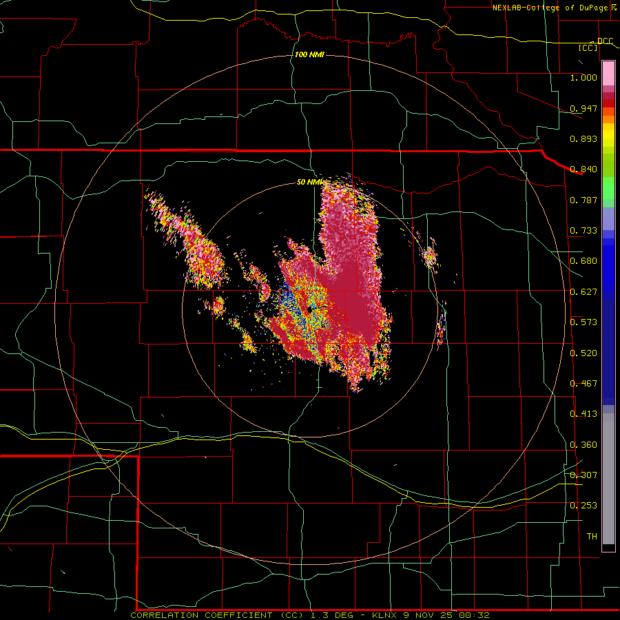The height and width of the screenshot is (620, 620).
Task: Click the 0.360 scale label
Action: coord(583,445)
